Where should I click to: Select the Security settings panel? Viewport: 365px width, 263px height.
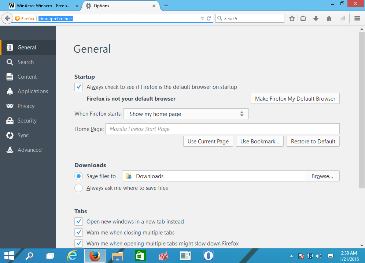27,120
